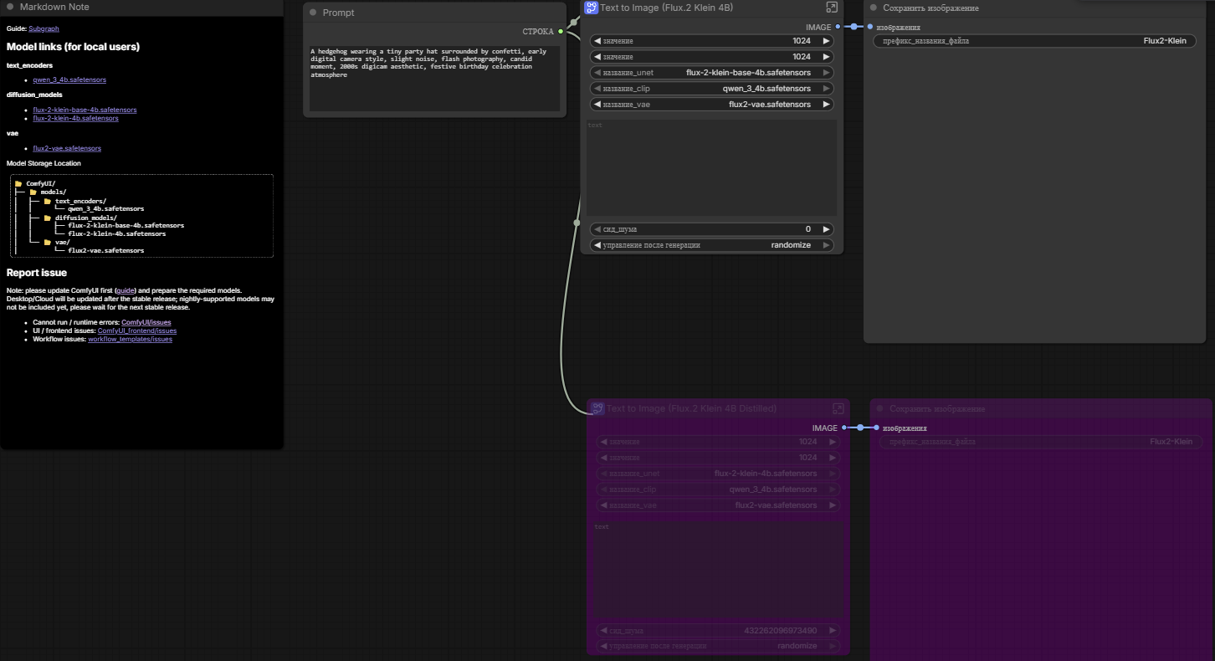The width and height of the screenshot is (1215, 661).
Task: Open flux-2-klein-base-4b.safetensors link under diffusion_models
Action: (85, 110)
